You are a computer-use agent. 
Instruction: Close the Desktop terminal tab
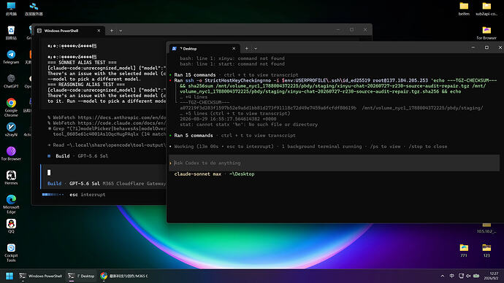234,49
